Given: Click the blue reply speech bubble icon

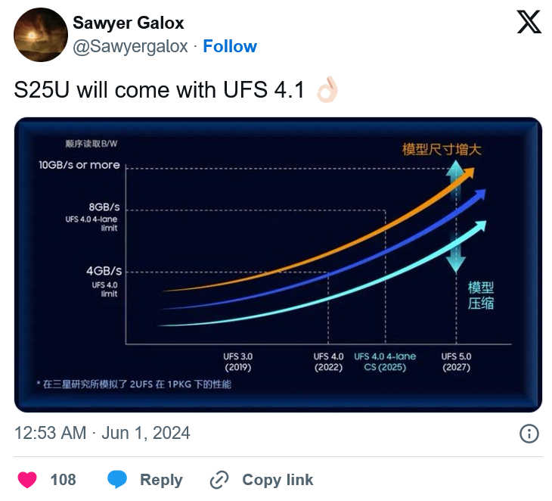Looking at the screenshot, I should coord(117,479).
